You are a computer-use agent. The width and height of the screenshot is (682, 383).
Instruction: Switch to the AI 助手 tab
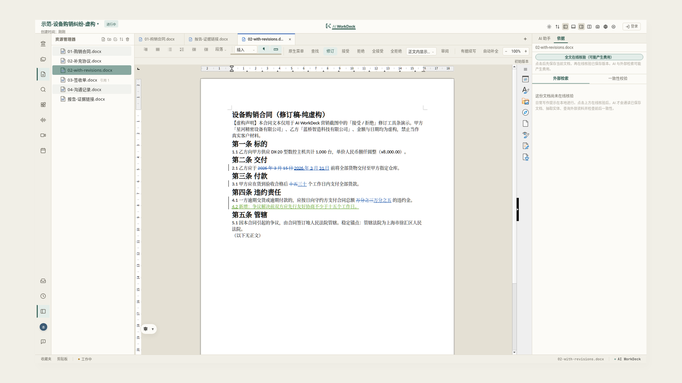[544, 38]
